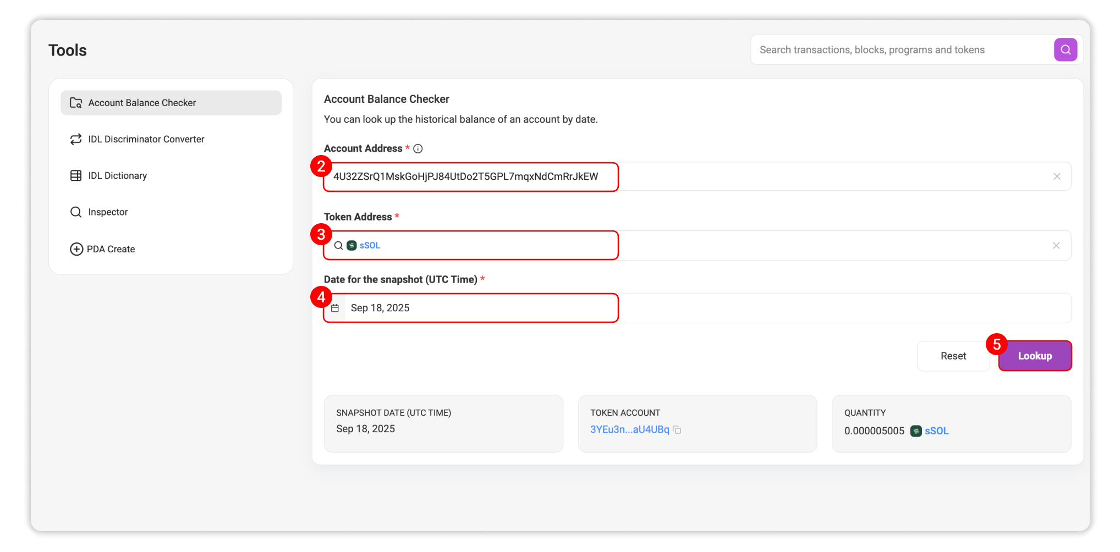
Task: Click the purple search magnifier button
Action: tap(1065, 50)
